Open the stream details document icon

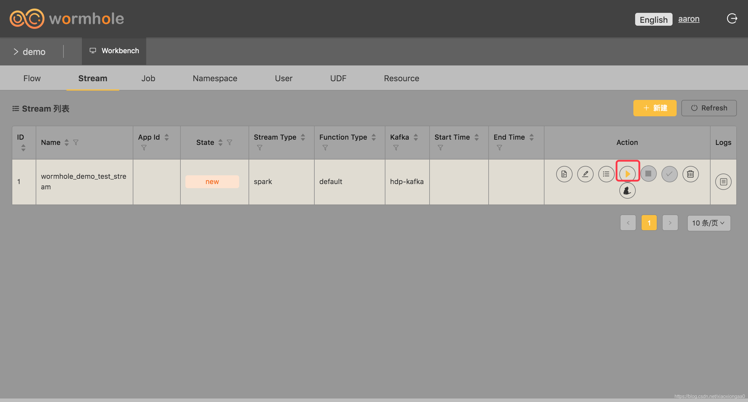point(564,174)
